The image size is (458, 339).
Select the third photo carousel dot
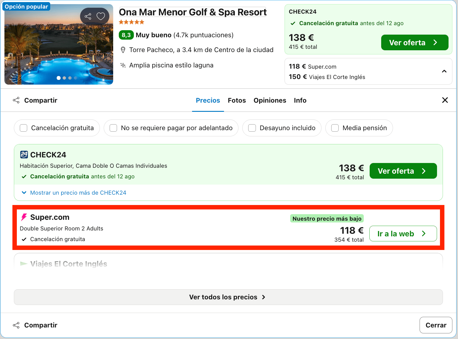tap(70, 78)
